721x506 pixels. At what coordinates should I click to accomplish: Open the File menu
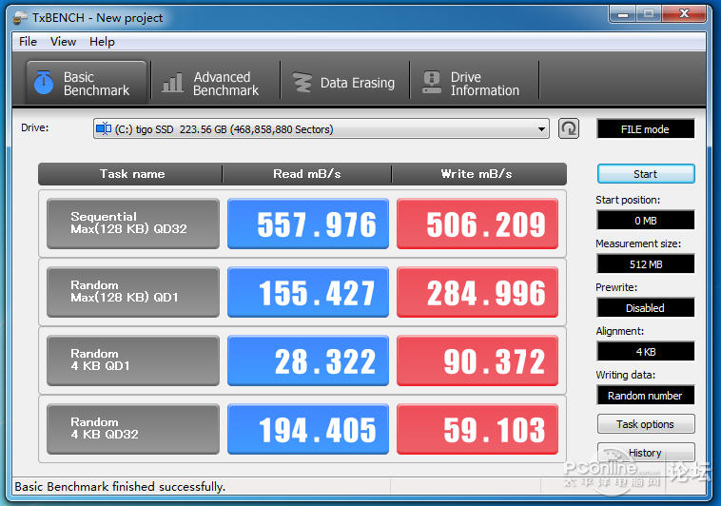pos(28,42)
